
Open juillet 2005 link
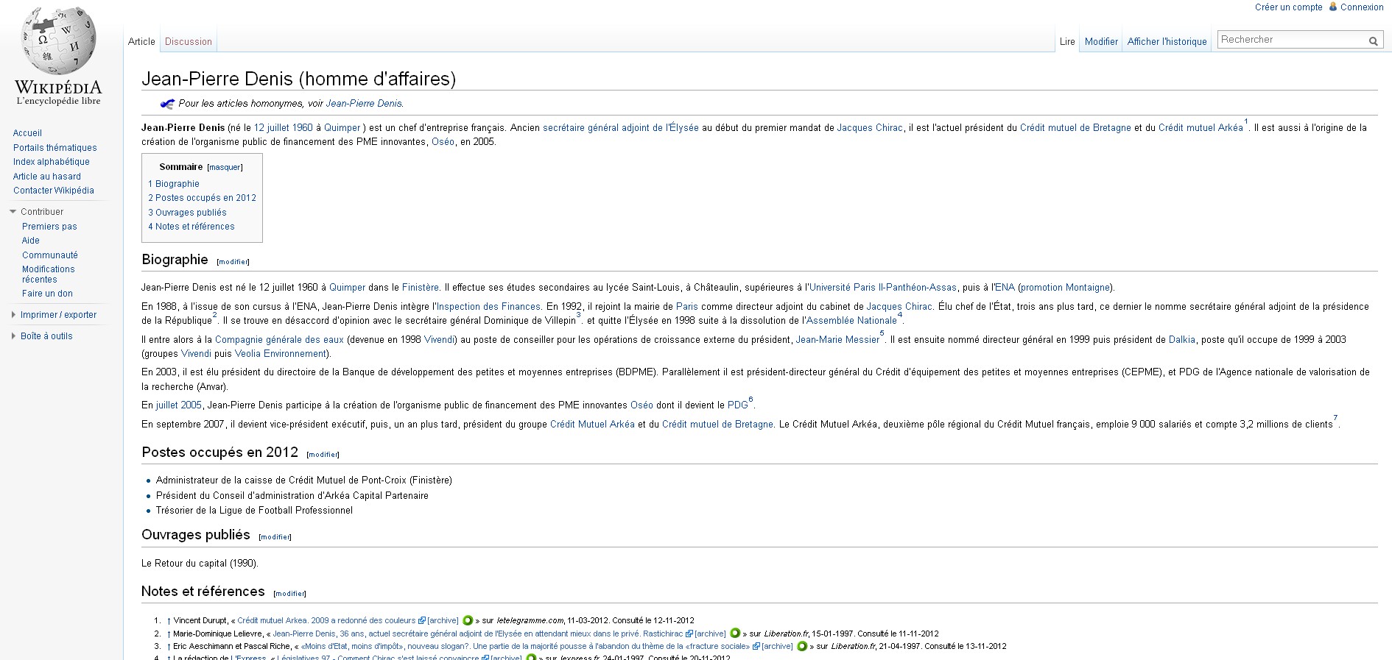tap(179, 405)
